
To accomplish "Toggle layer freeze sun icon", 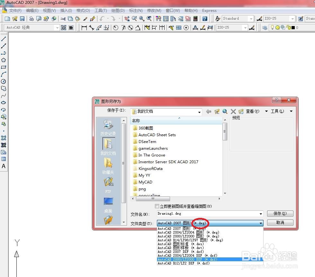I will [278, 28].
